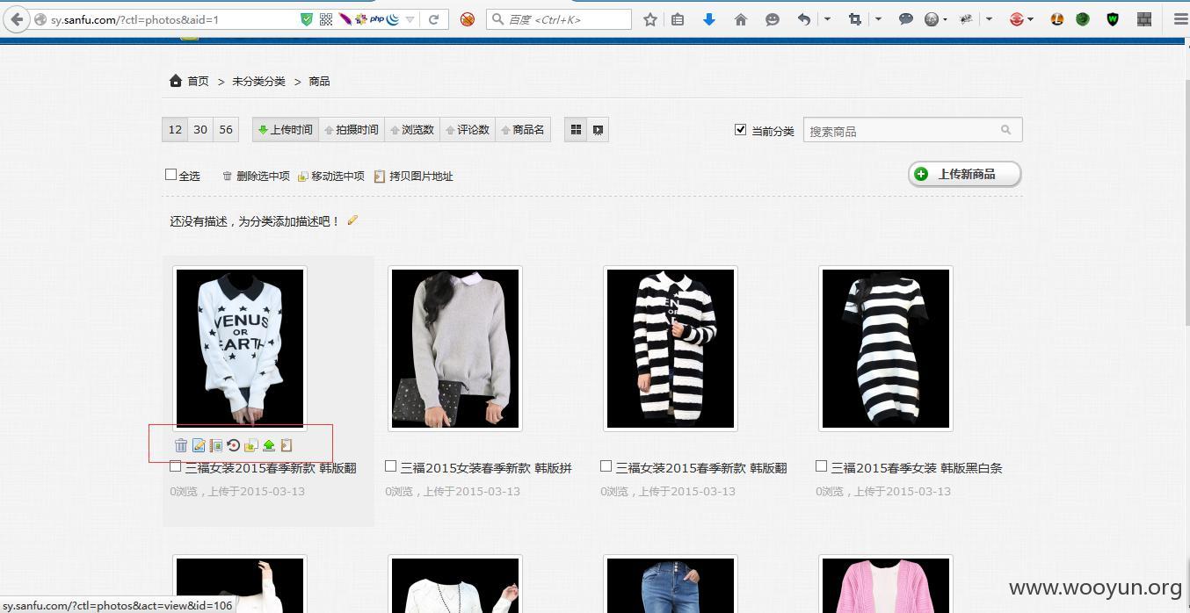
Task: Show 30 items per page
Action: (200, 130)
